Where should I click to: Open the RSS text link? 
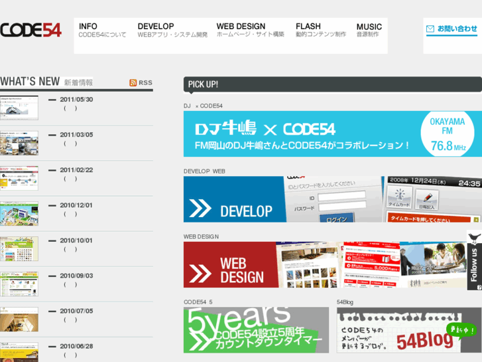[145, 82]
